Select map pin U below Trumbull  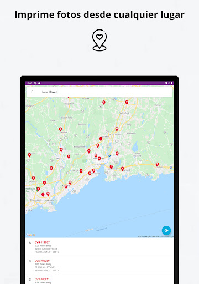pyautogui.click(x=44, y=183)
